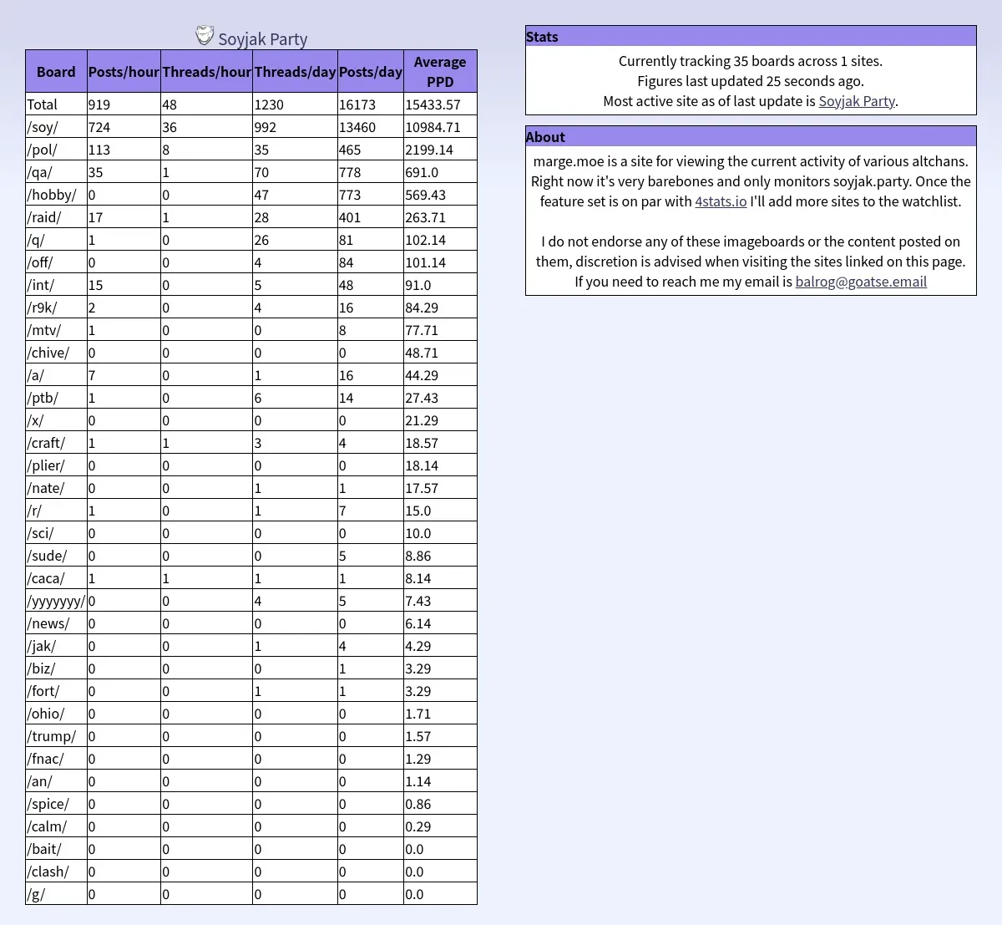Viewport: 1002px width, 925px height.
Task: Select the /sude/ board cell
Action: point(56,556)
